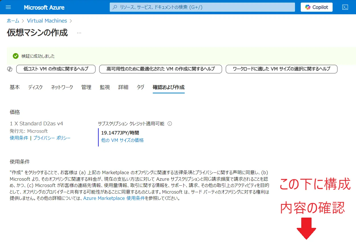This screenshot has height=249, width=356.
Task: Go to ホーム in the breadcrumb
Action: coord(13,21)
